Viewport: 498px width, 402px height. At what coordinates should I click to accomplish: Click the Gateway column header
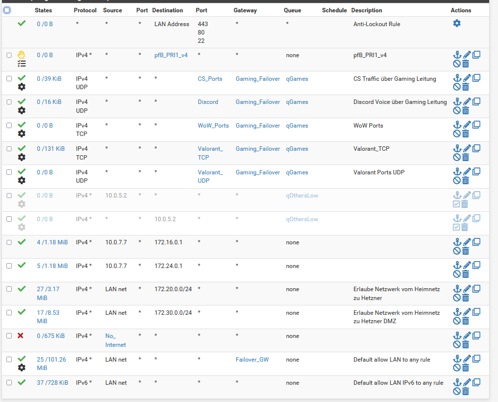(245, 10)
